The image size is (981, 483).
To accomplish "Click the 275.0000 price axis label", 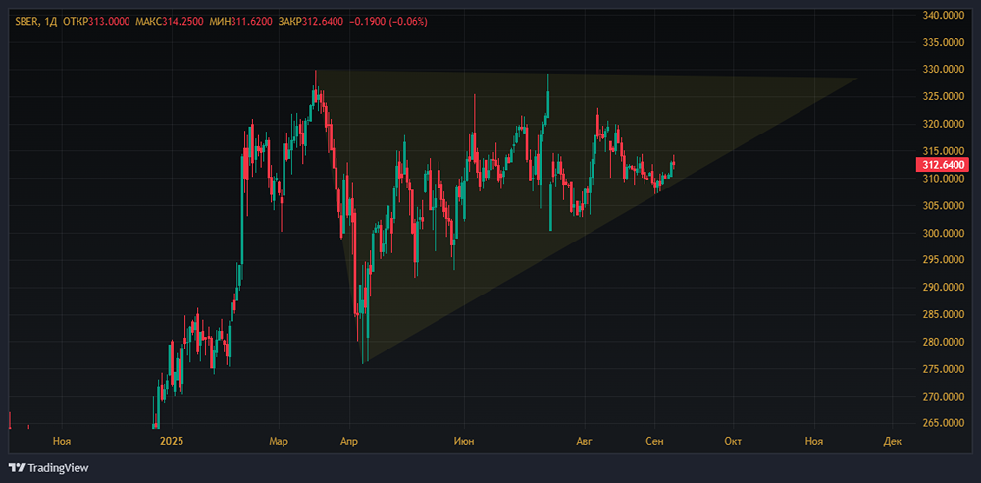I will (x=945, y=369).
